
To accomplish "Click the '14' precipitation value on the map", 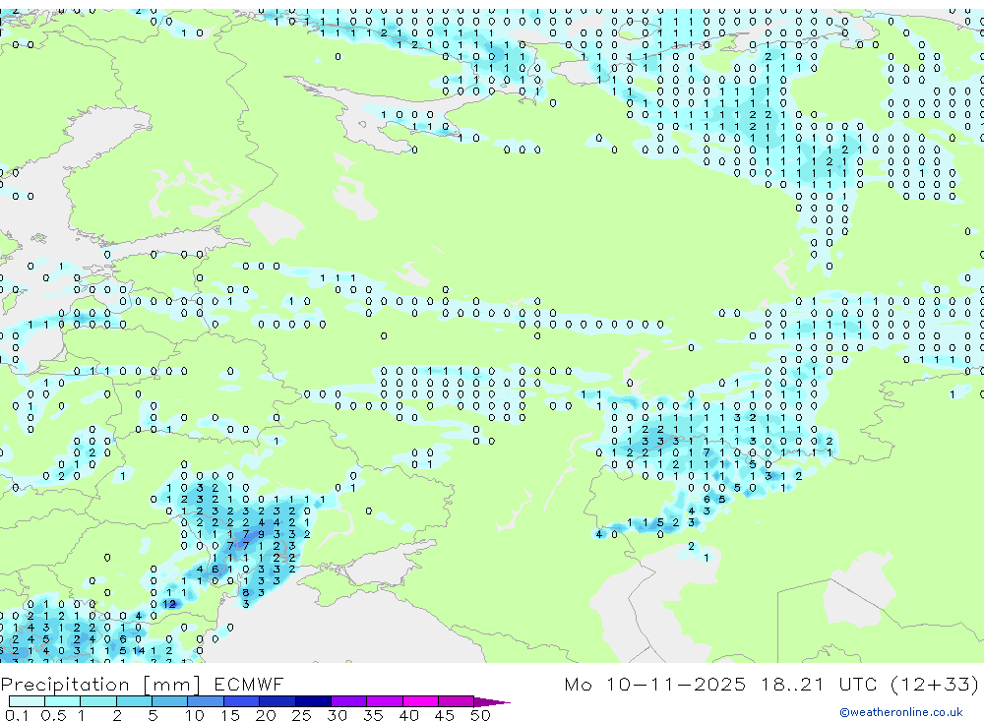I will pos(139,651).
